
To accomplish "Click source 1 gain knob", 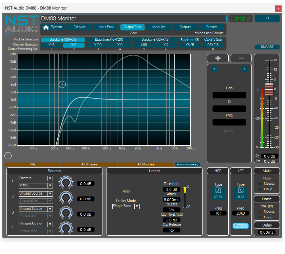I will tap(66, 182).
